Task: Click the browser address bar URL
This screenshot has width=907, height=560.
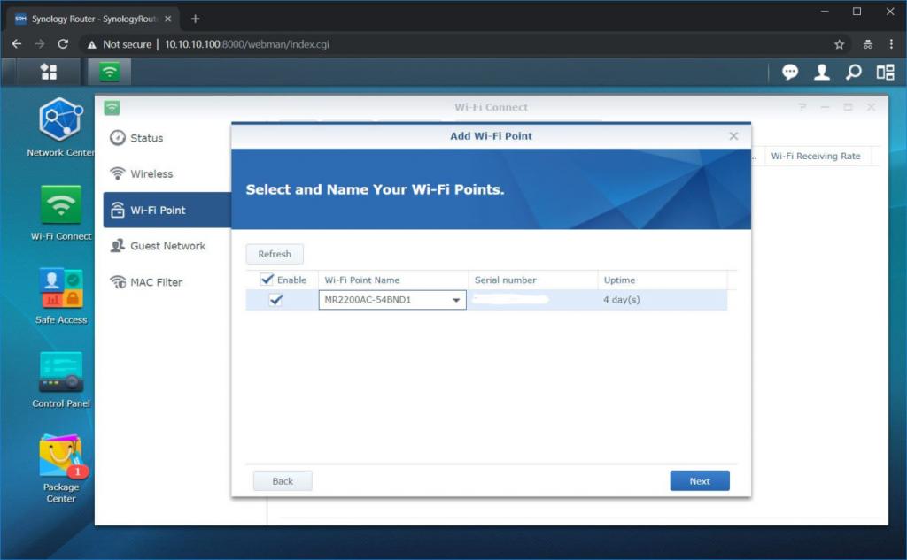Action: point(246,44)
